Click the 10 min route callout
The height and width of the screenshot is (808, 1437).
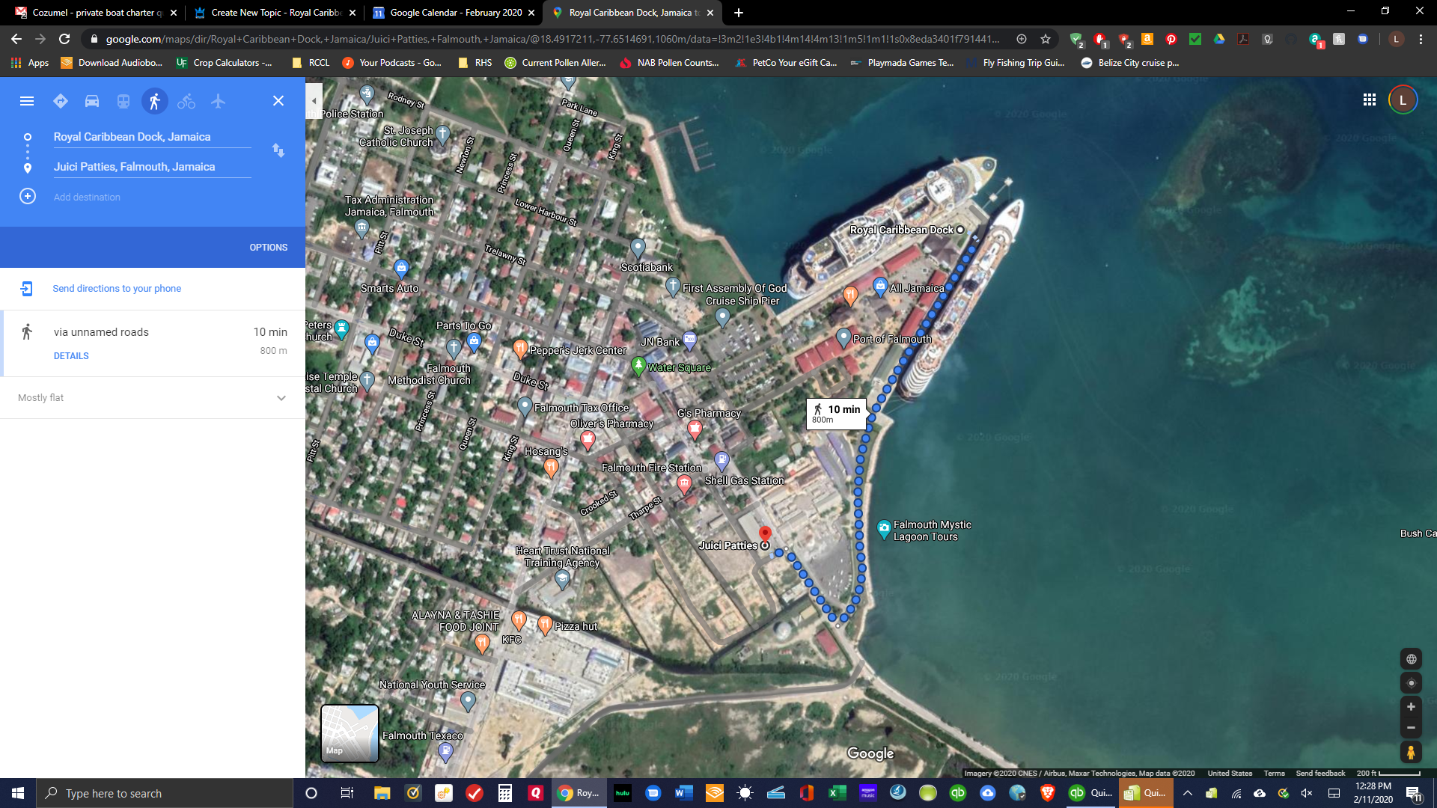pyautogui.click(x=837, y=414)
